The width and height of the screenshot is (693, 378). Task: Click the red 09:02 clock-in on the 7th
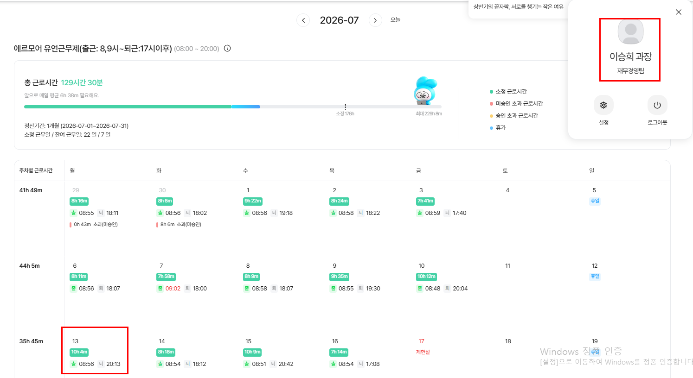173,289
